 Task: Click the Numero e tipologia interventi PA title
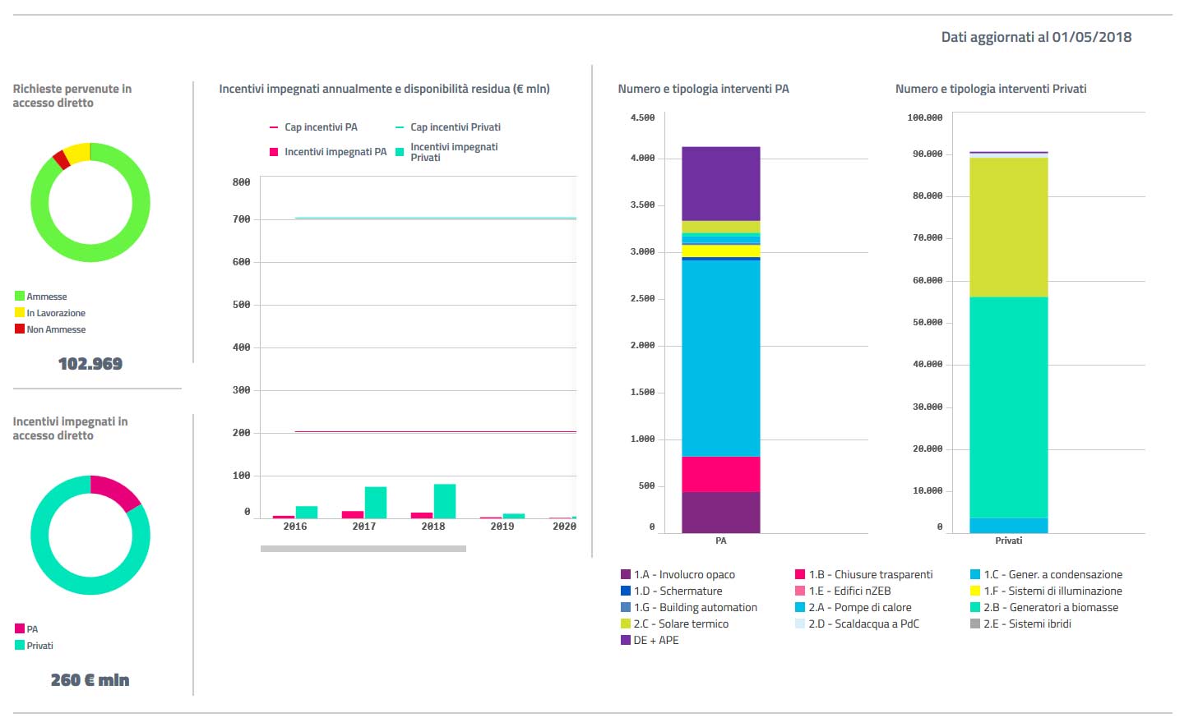click(704, 89)
